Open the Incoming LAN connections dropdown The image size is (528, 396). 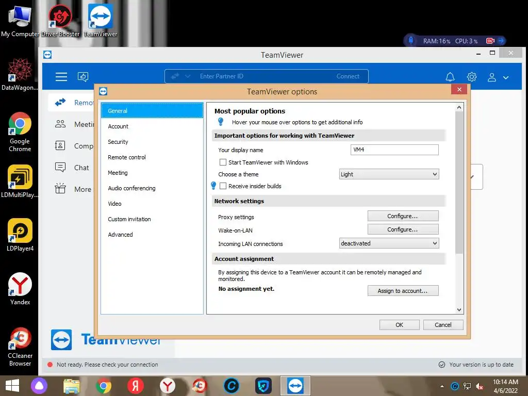tap(389, 243)
